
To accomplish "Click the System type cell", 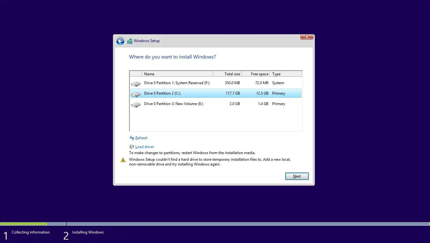I will 278,83.
